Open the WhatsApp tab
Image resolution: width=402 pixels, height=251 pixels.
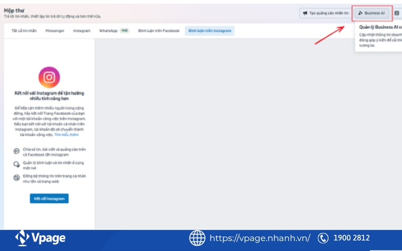click(114, 31)
